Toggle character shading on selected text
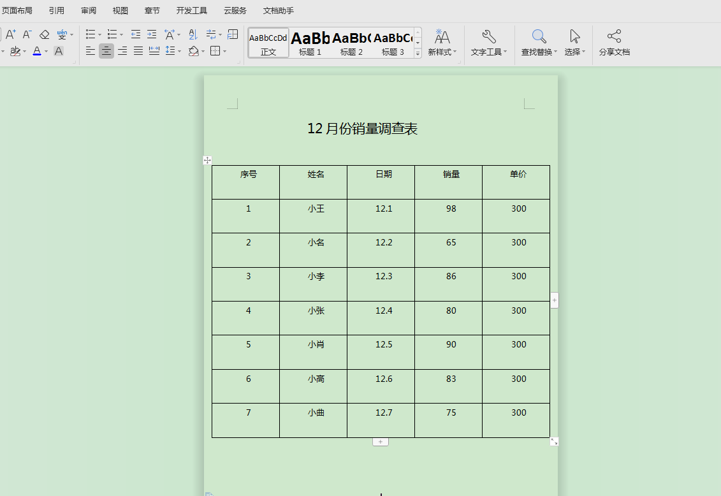Viewport: 721px width, 496px height. [58, 51]
